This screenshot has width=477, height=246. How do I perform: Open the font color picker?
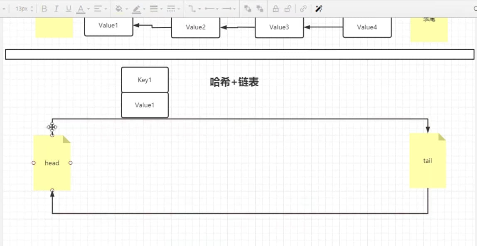click(81, 9)
